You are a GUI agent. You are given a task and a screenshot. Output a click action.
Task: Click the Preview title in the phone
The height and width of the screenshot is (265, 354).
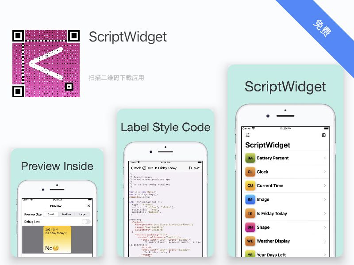click(56, 206)
